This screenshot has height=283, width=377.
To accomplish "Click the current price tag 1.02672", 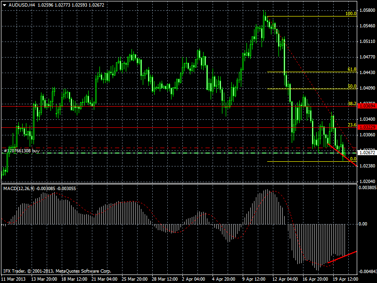I will point(367,153).
